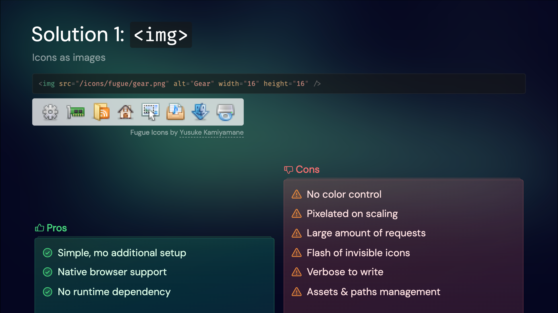Click the gear/settings Fugue icon
The height and width of the screenshot is (313, 558).
coord(50,112)
